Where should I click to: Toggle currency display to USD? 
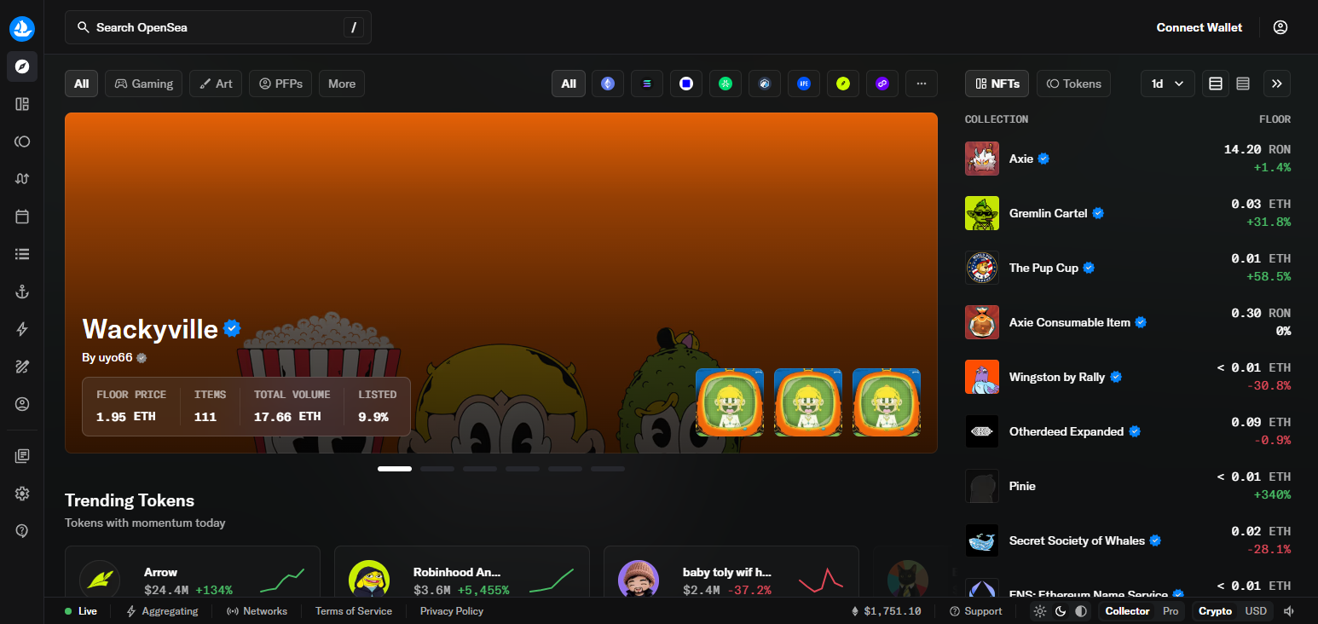[x=1256, y=611]
